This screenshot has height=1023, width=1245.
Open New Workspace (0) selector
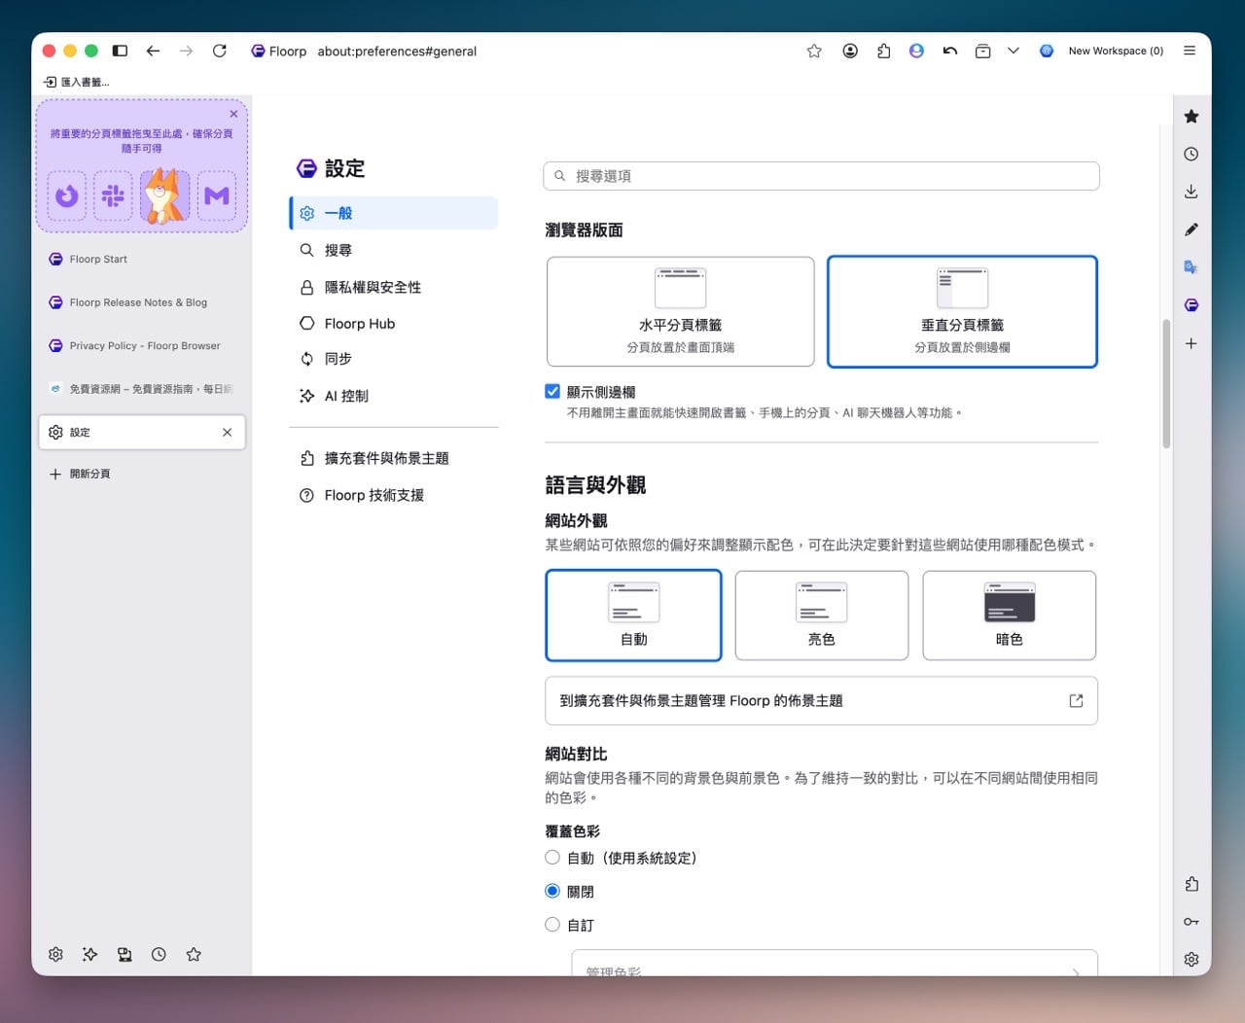coord(1102,51)
